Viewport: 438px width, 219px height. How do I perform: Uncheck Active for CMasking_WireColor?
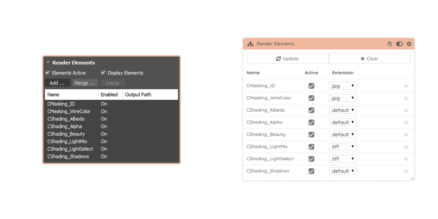coord(311,98)
